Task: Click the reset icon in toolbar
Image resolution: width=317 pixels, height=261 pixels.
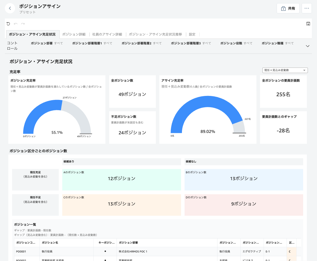Action: tap(8, 24)
